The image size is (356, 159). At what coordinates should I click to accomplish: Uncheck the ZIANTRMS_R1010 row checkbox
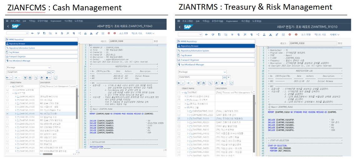(x=179, y=119)
